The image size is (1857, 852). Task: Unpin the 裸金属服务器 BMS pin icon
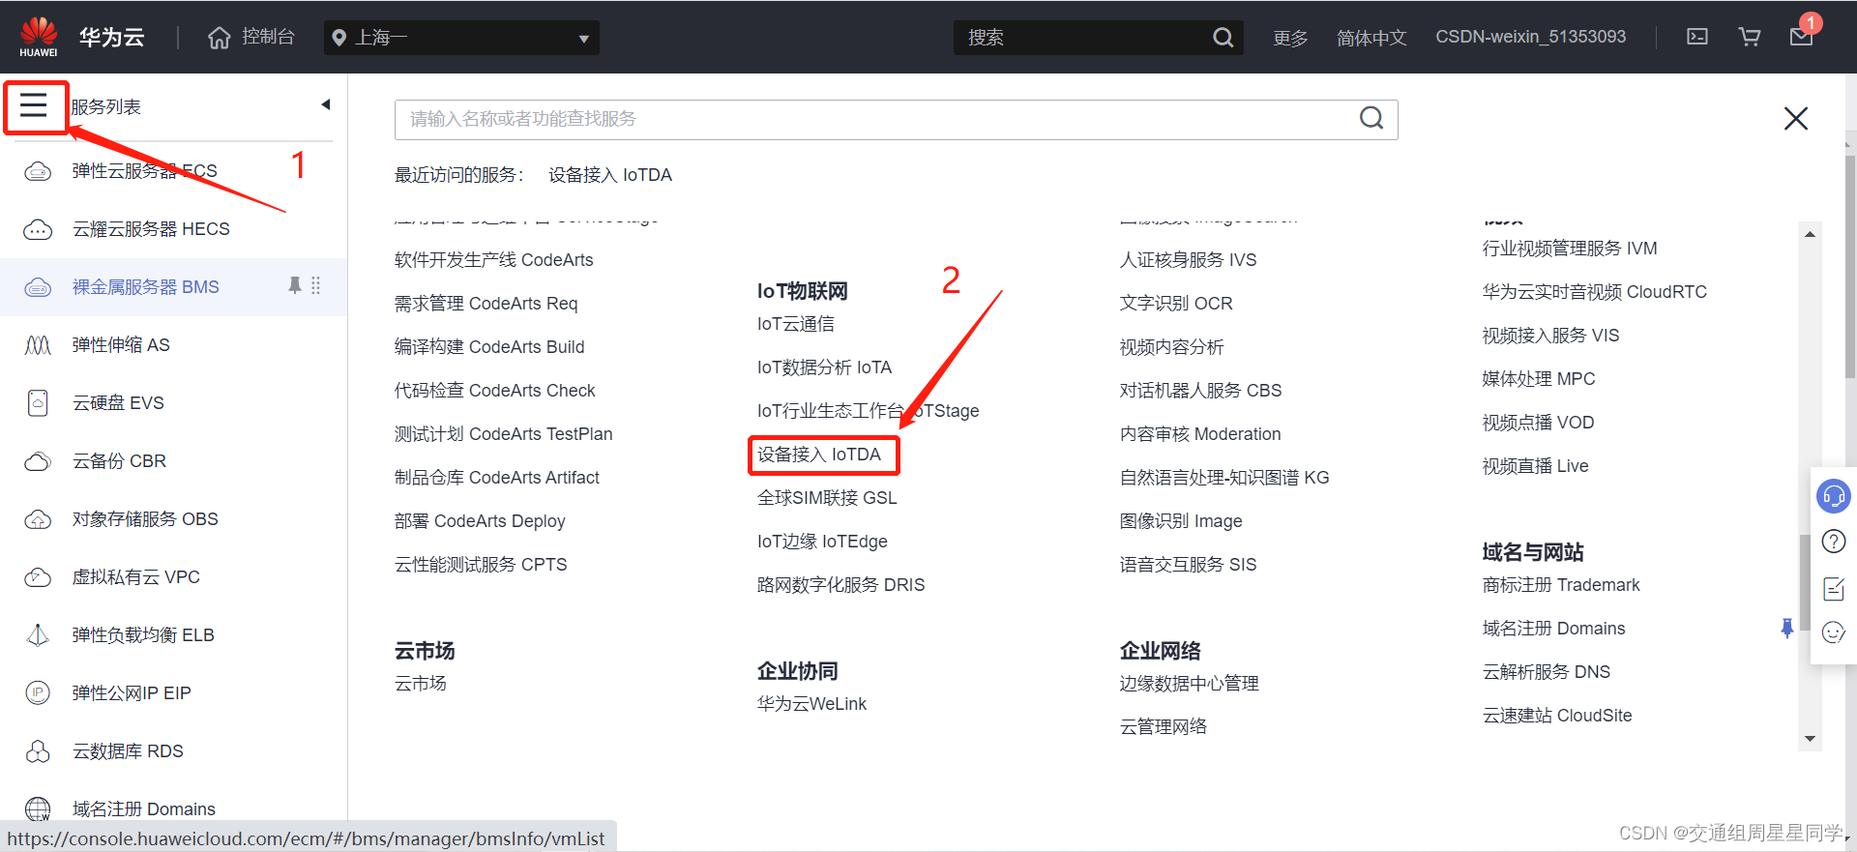pyautogui.click(x=295, y=285)
